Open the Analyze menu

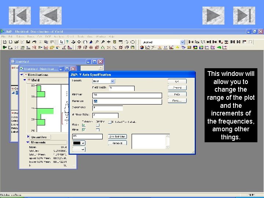tap(59, 37)
